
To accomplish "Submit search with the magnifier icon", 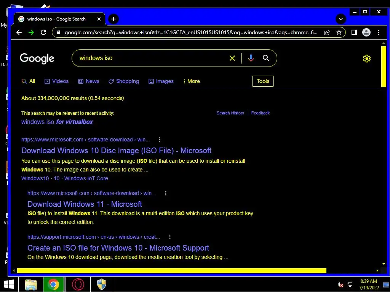I will pos(266,58).
